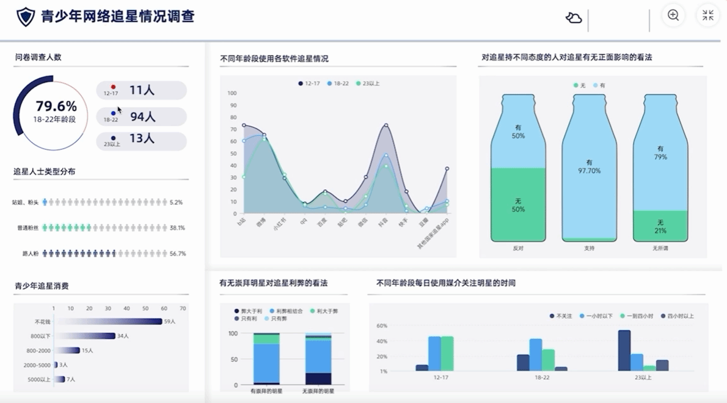This screenshot has width=727, height=403.
Task: Click the 不花钱 59人 gradient bar
Action: click(108, 321)
